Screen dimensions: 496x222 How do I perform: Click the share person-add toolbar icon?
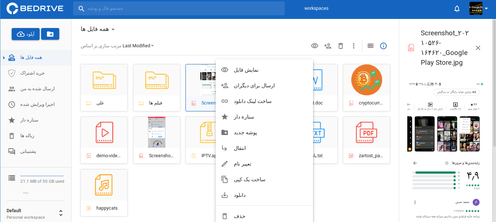click(327, 46)
